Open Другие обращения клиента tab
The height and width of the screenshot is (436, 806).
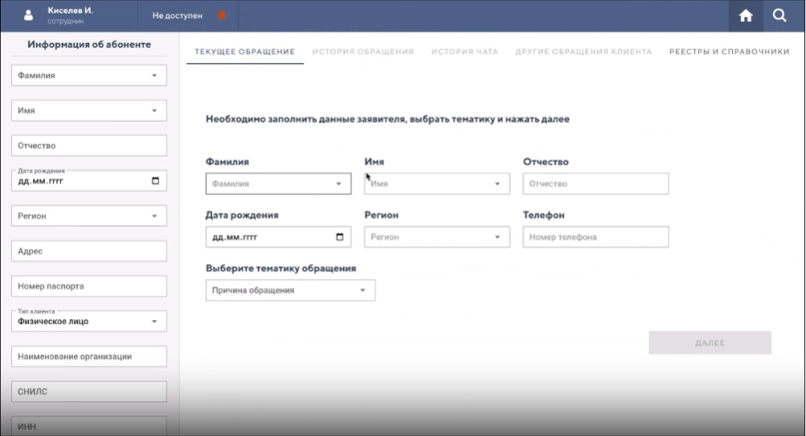(x=583, y=52)
